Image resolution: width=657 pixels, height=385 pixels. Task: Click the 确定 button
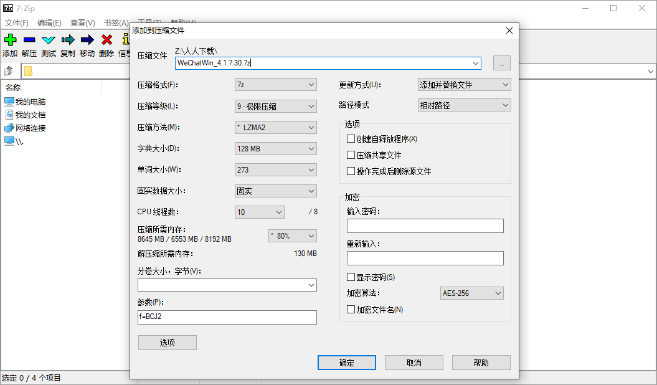[x=346, y=363]
